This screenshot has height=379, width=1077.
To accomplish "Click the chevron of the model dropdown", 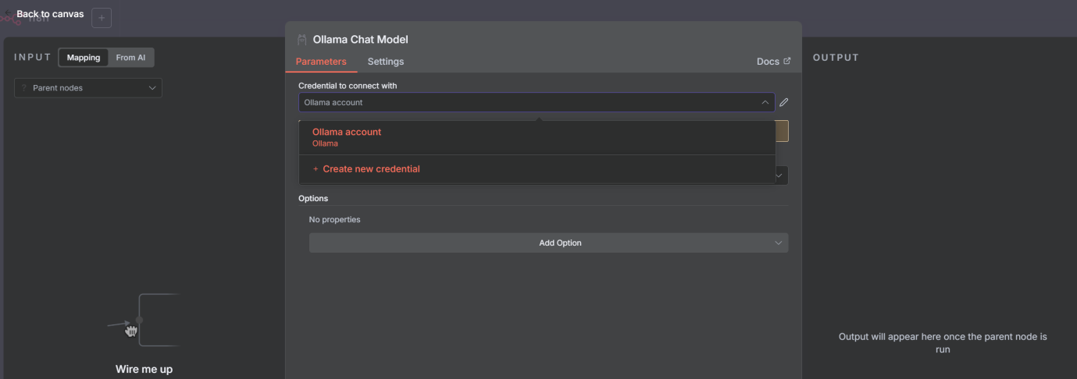I will click(780, 175).
